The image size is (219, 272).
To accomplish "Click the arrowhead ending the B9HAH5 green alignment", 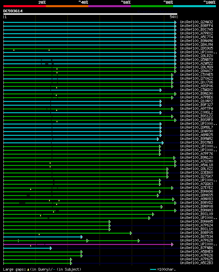I will pyautogui.click(x=110, y=222).
